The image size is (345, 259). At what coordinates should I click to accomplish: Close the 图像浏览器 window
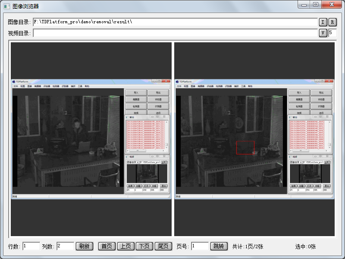[x=332, y=4]
